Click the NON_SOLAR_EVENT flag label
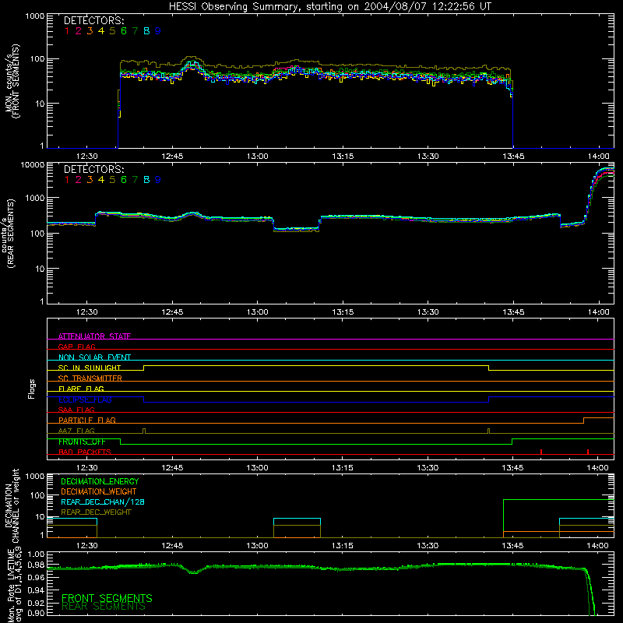This screenshot has width=623, height=623. tap(94, 357)
